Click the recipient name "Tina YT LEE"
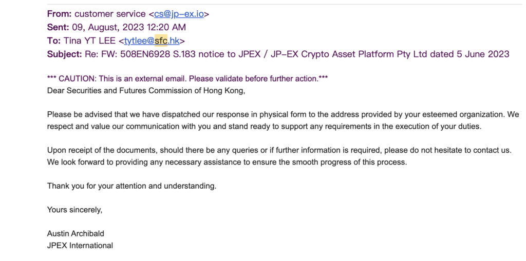 coord(90,41)
